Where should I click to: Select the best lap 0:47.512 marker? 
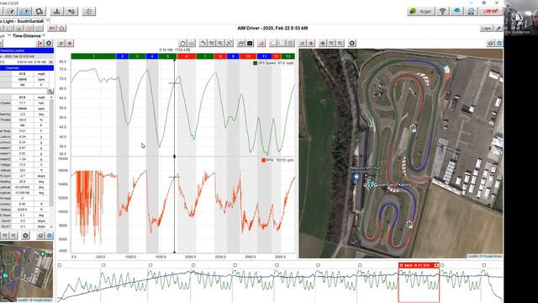coord(419,265)
